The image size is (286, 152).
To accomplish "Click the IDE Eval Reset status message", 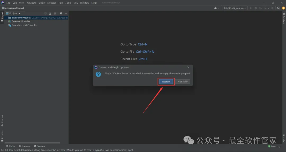I will 69,150.
